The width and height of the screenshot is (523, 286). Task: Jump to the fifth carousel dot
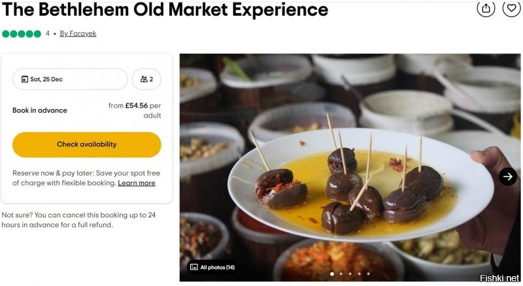[368, 274]
